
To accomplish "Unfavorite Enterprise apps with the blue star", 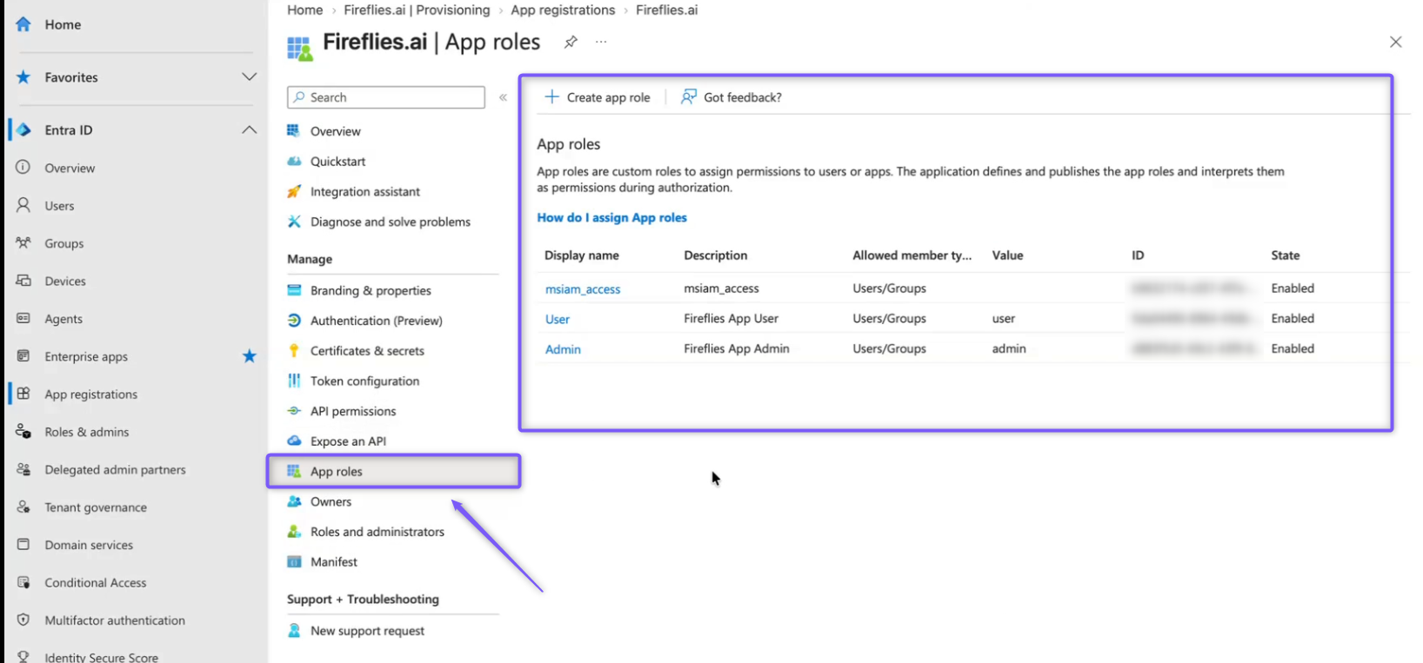I will click(x=250, y=356).
